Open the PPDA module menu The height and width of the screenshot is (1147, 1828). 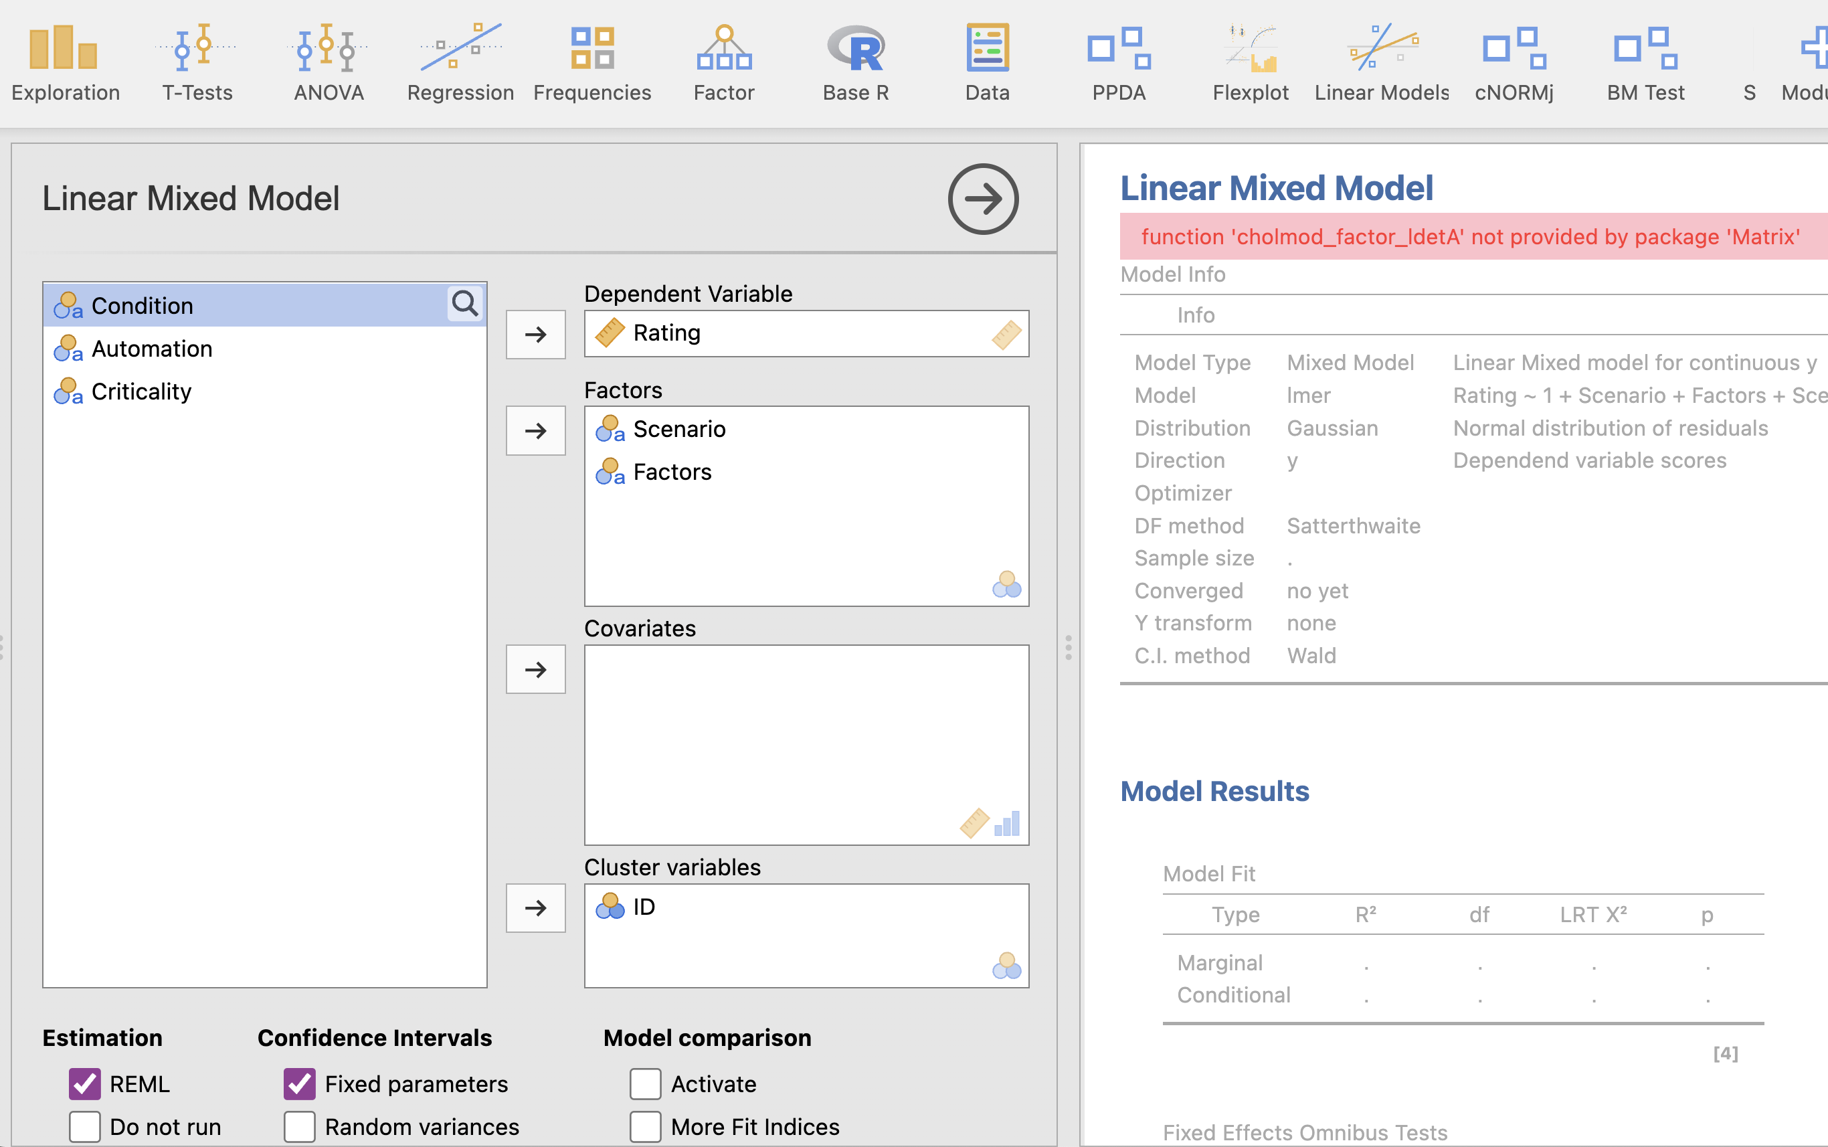point(1119,64)
